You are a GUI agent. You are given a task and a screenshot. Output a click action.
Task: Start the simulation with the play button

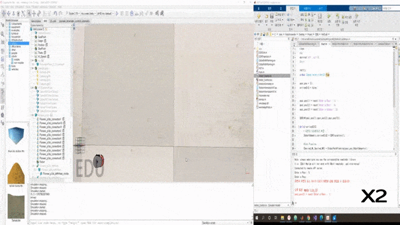pos(117,13)
